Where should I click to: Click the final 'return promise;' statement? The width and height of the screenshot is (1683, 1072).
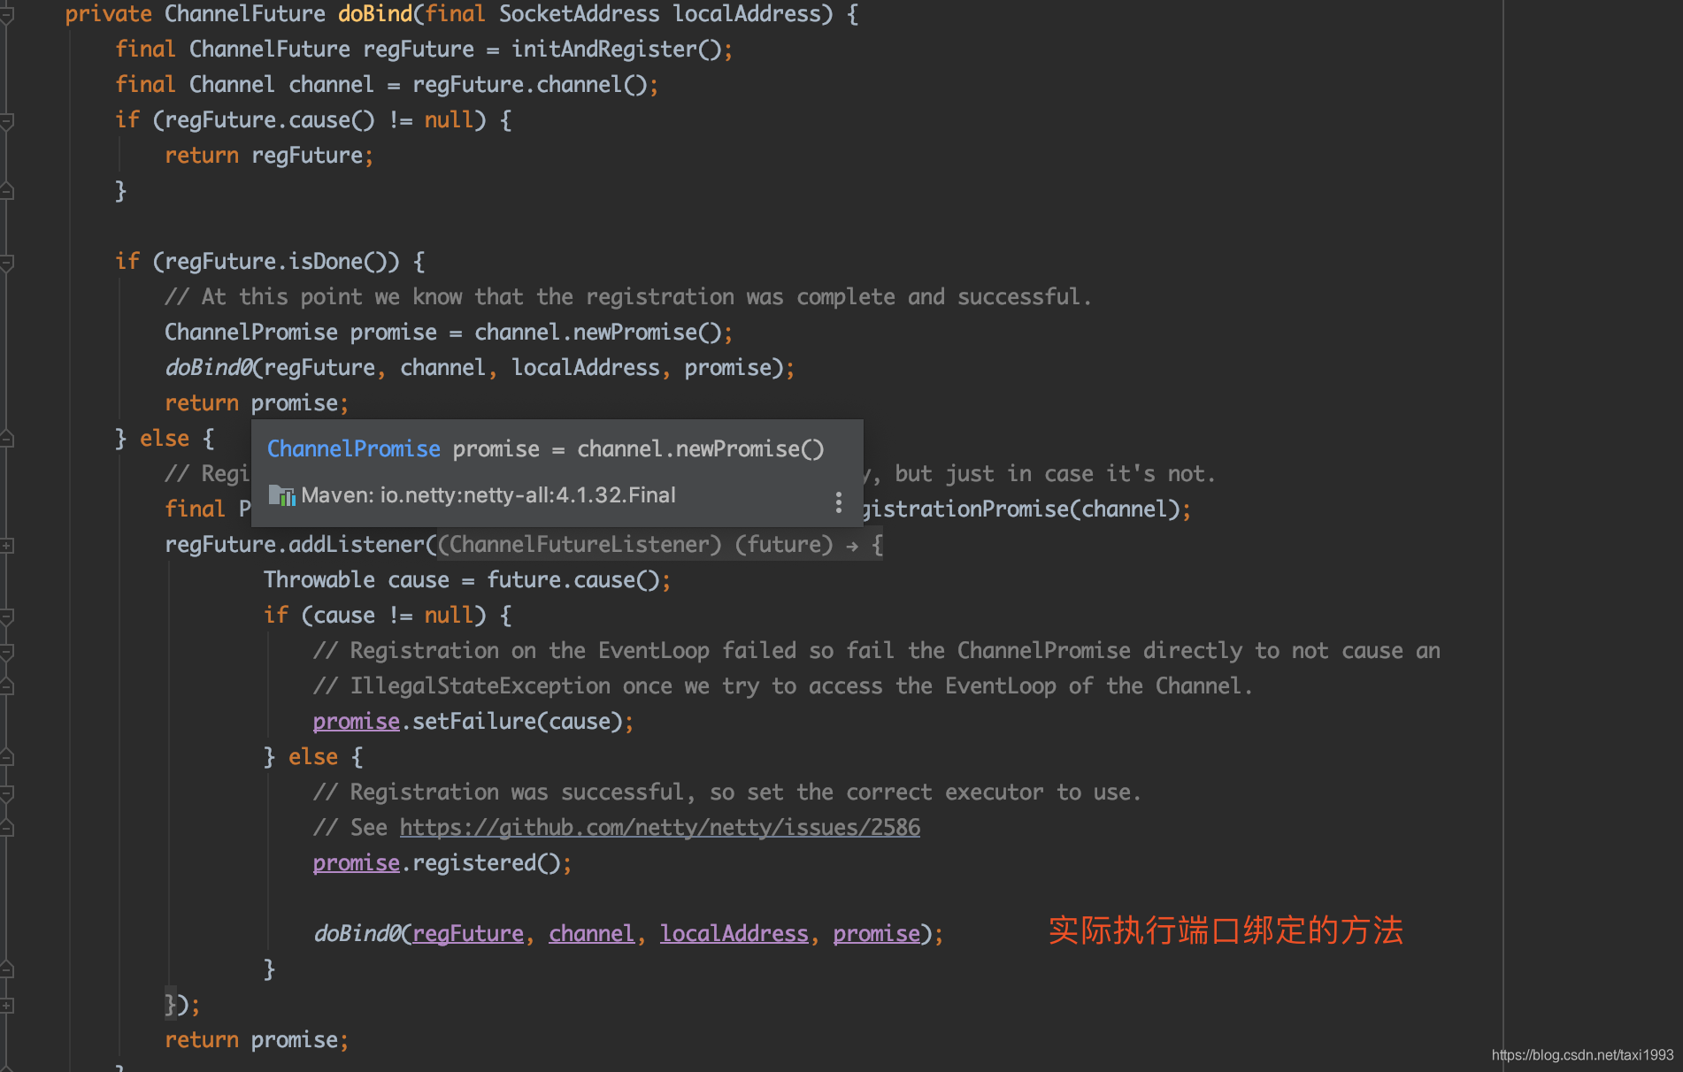(257, 1040)
